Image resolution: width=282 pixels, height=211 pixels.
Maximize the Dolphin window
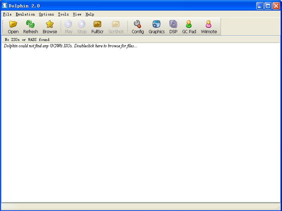268,6
